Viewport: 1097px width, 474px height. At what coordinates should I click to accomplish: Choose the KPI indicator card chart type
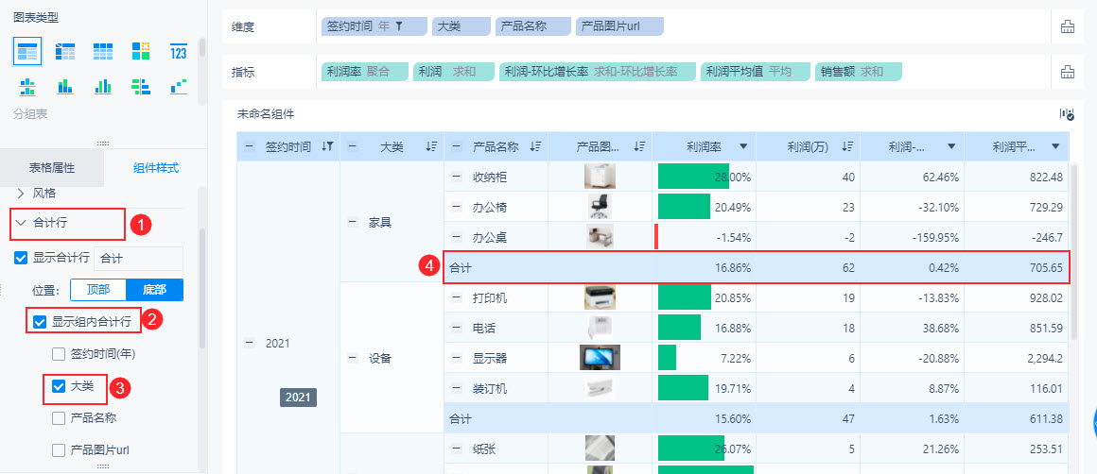[x=178, y=51]
